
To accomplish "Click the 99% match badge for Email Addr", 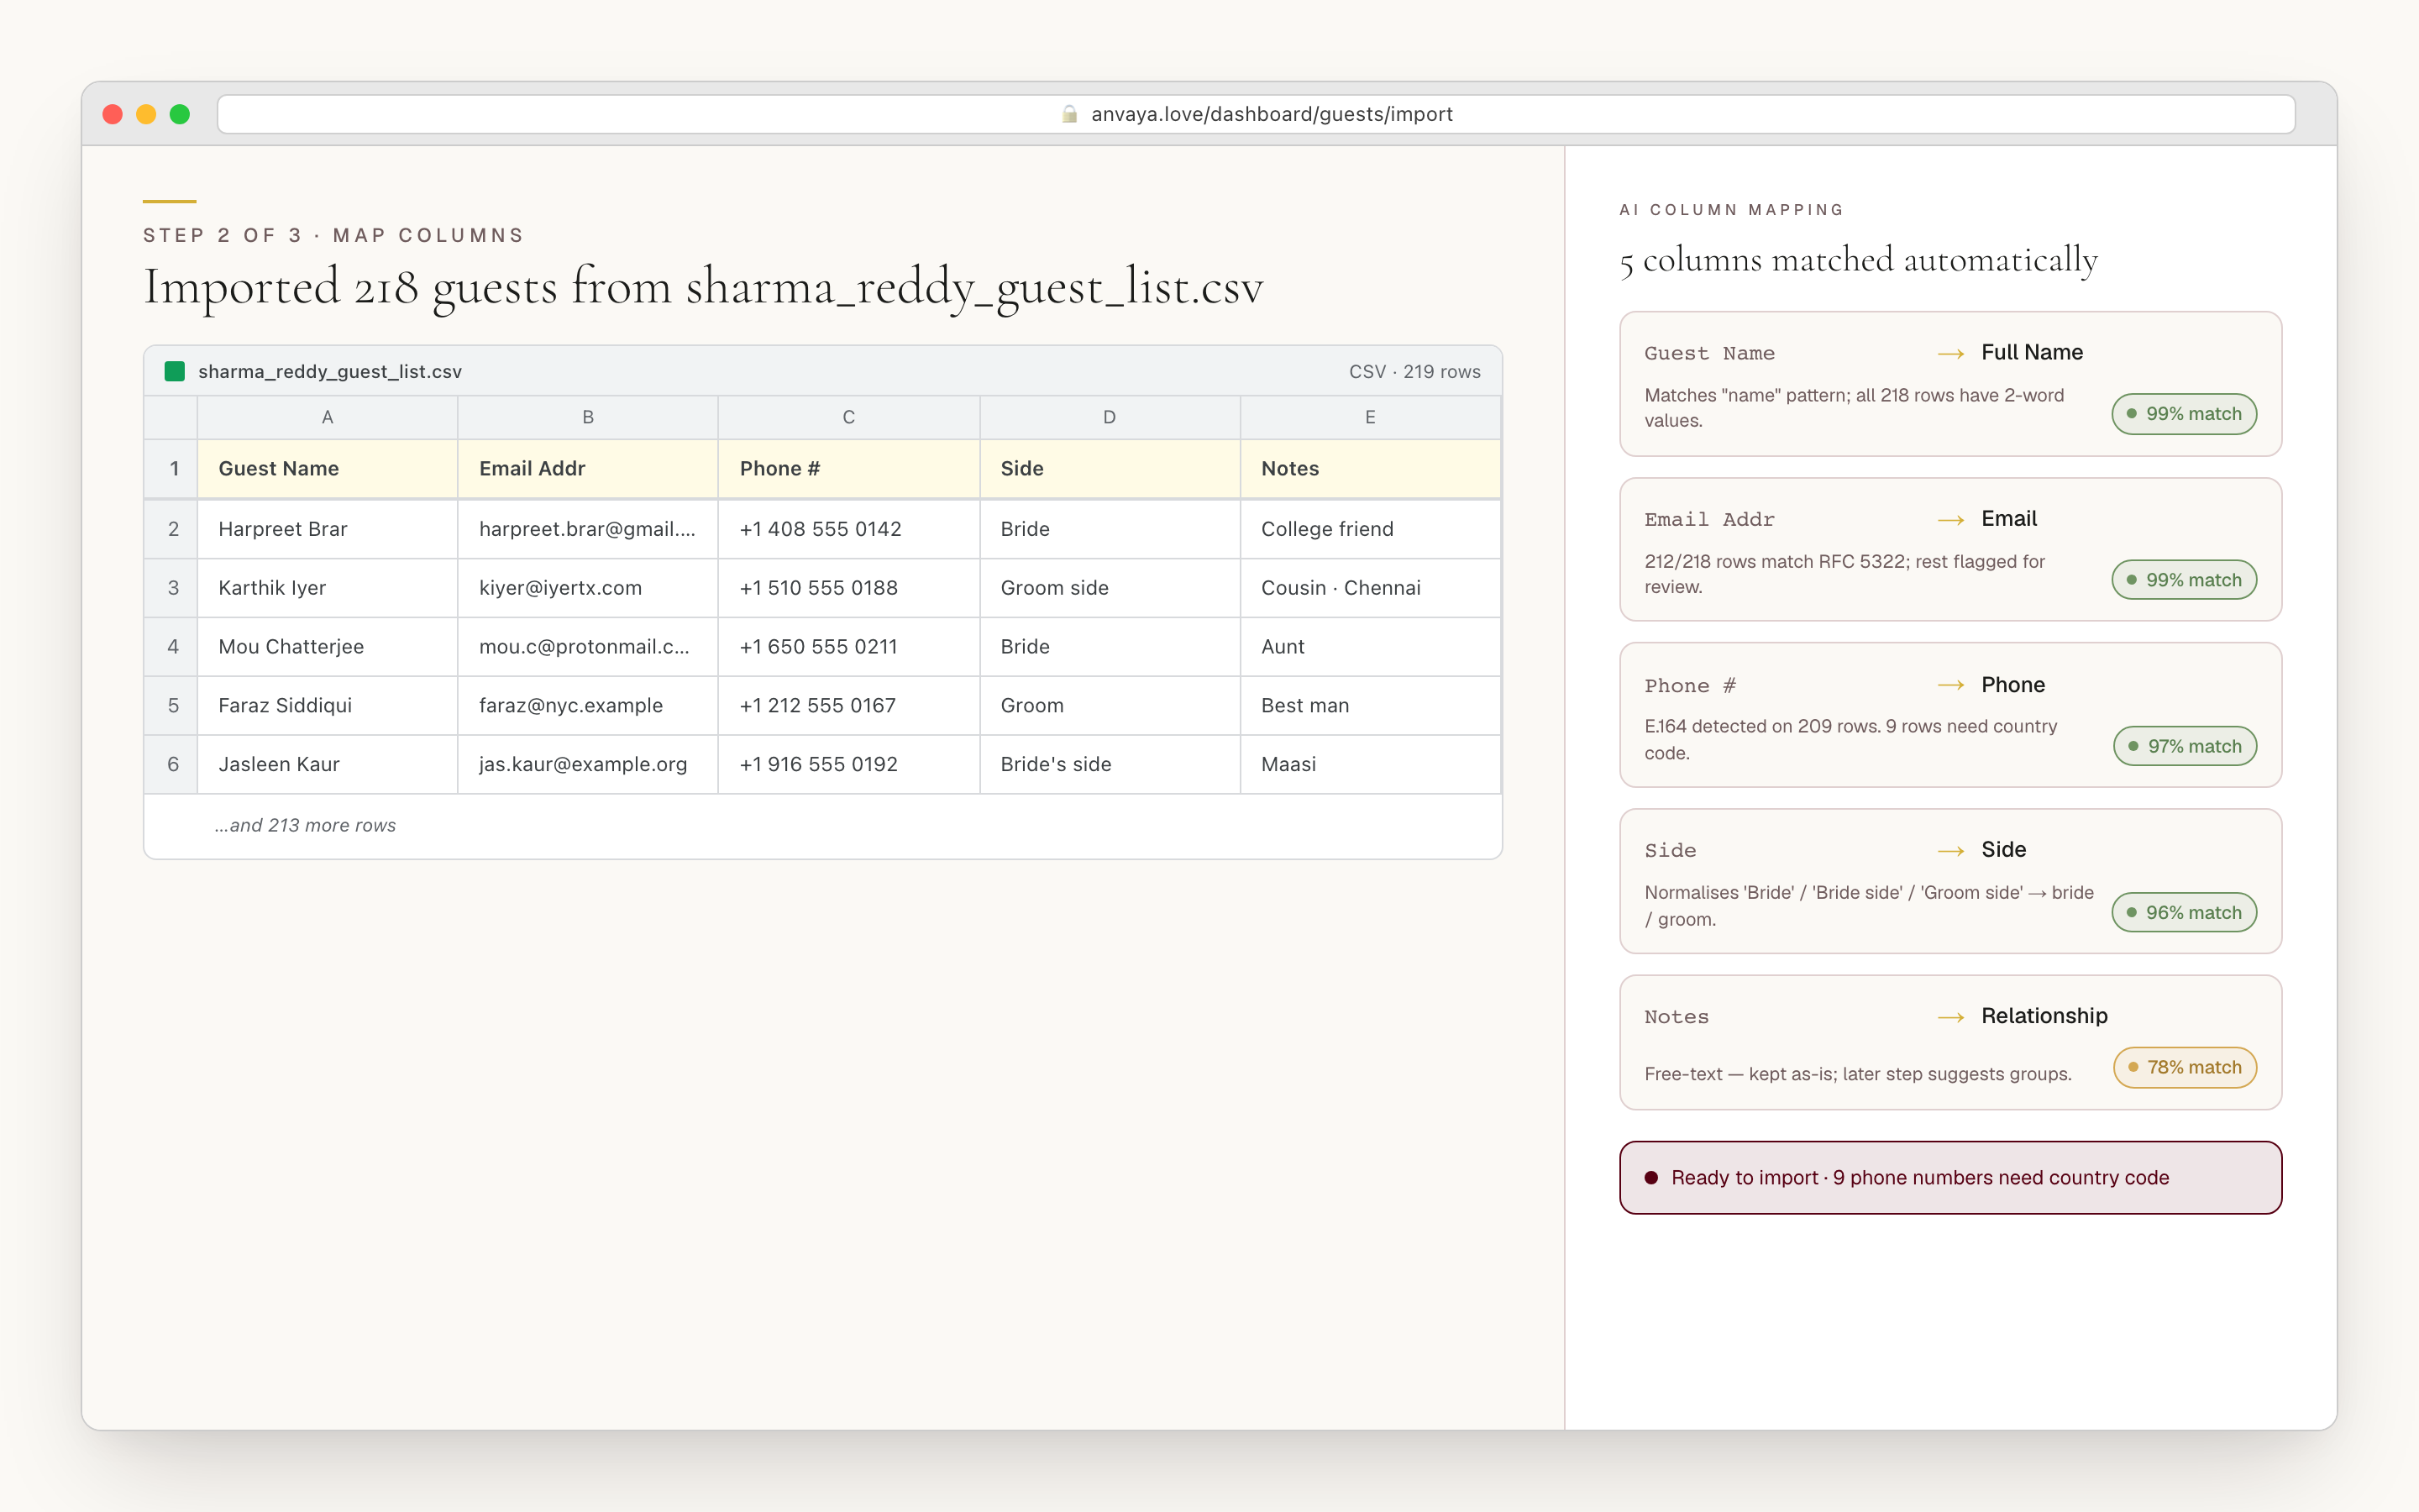I will [2184, 580].
